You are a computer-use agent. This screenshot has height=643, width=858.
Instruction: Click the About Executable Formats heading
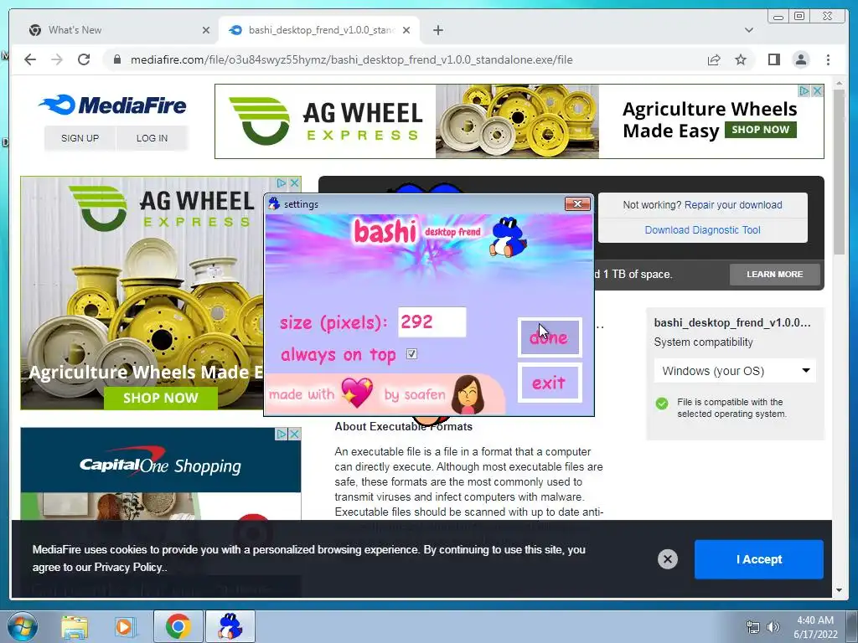403,426
